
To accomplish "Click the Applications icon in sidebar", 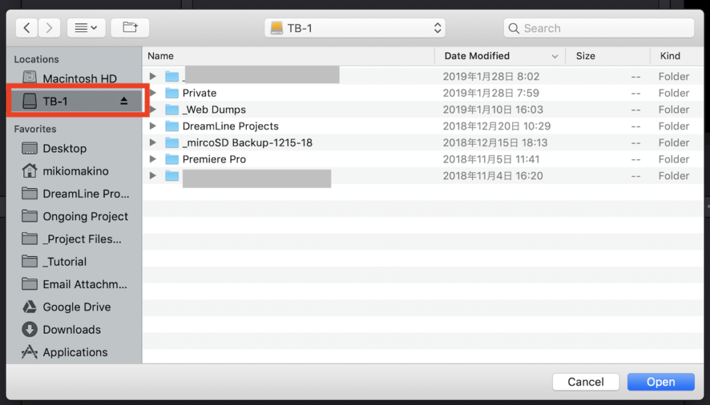I will tap(29, 352).
